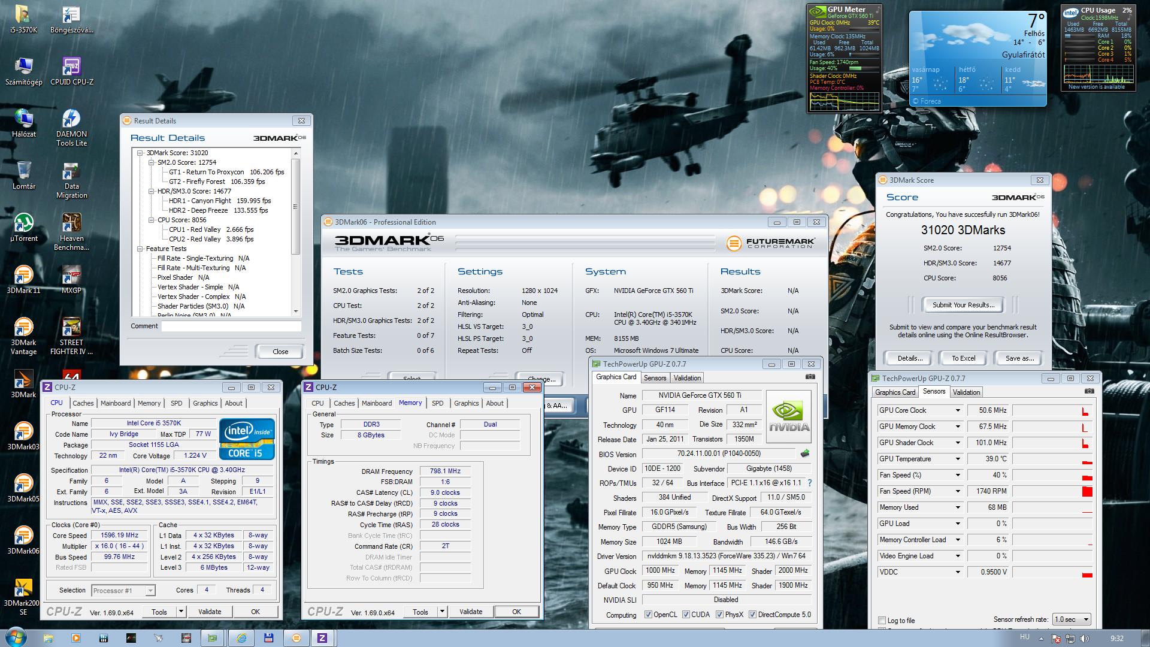
Task: Click the GPU-Z green taskbar icon
Action: click(x=213, y=638)
